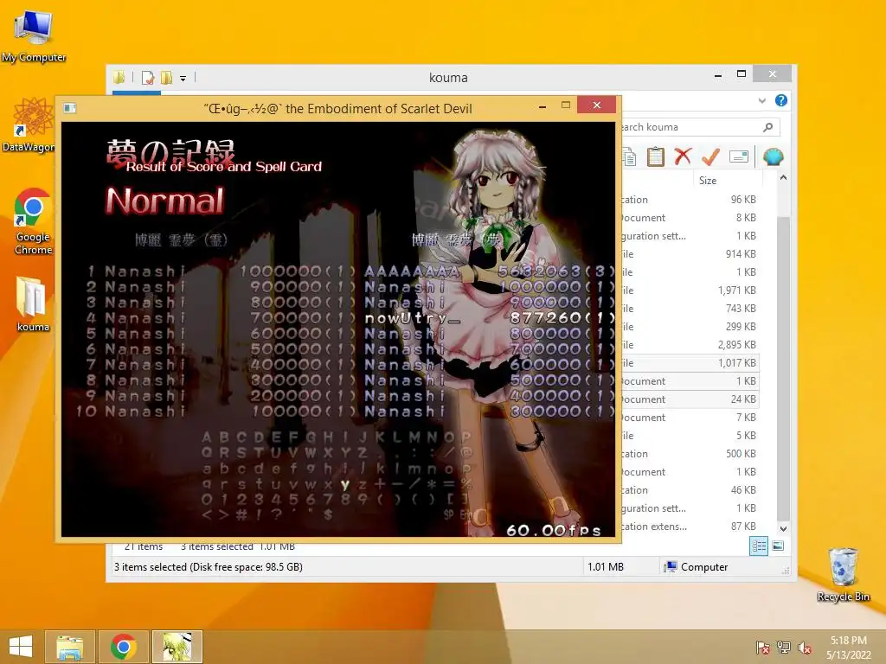Viewport: 886px width, 664px height.
Task: Select the file row sized 914 KB
Action: 690,254
